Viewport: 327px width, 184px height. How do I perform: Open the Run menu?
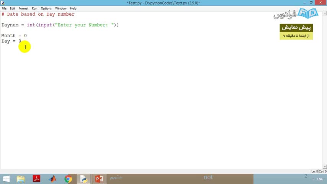pos(34,8)
